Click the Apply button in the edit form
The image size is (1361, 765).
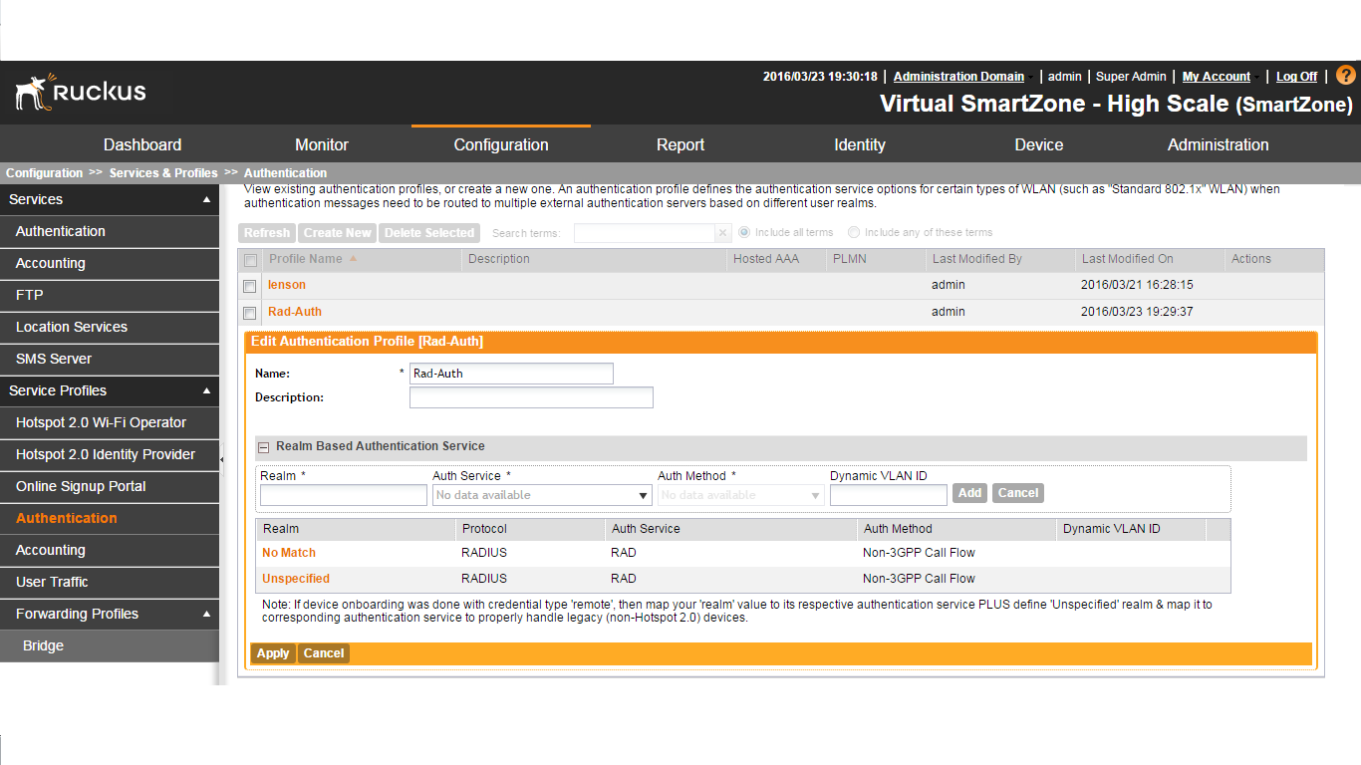tap(272, 653)
